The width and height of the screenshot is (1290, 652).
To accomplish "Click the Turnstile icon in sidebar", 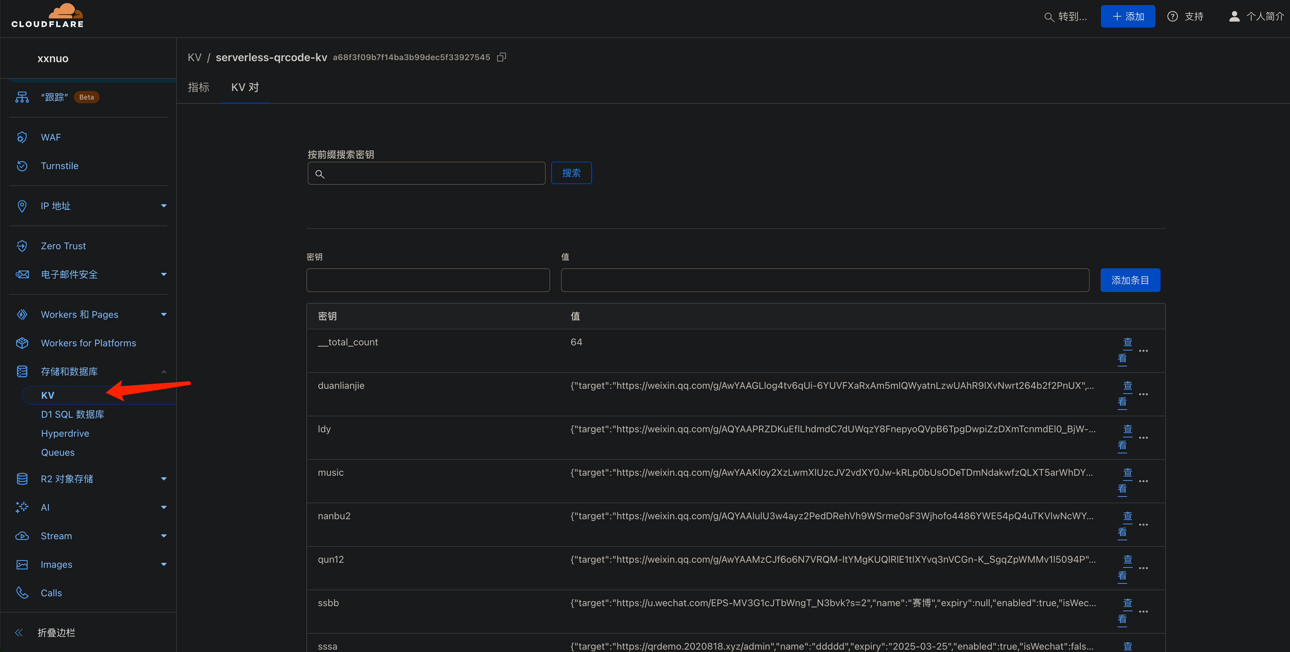I will pyautogui.click(x=22, y=165).
